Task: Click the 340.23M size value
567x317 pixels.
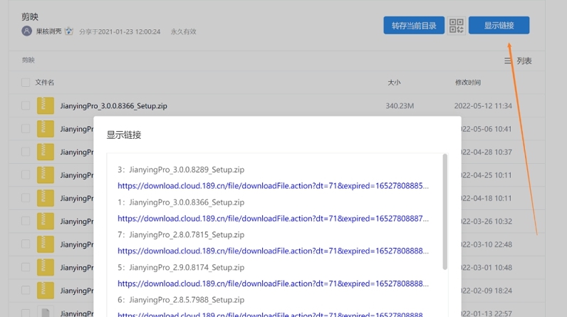Action: click(x=400, y=106)
